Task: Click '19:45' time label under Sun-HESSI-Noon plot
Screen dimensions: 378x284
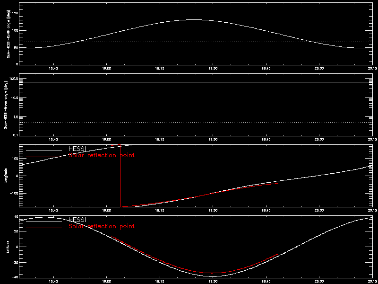Action: [x=266, y=140]
